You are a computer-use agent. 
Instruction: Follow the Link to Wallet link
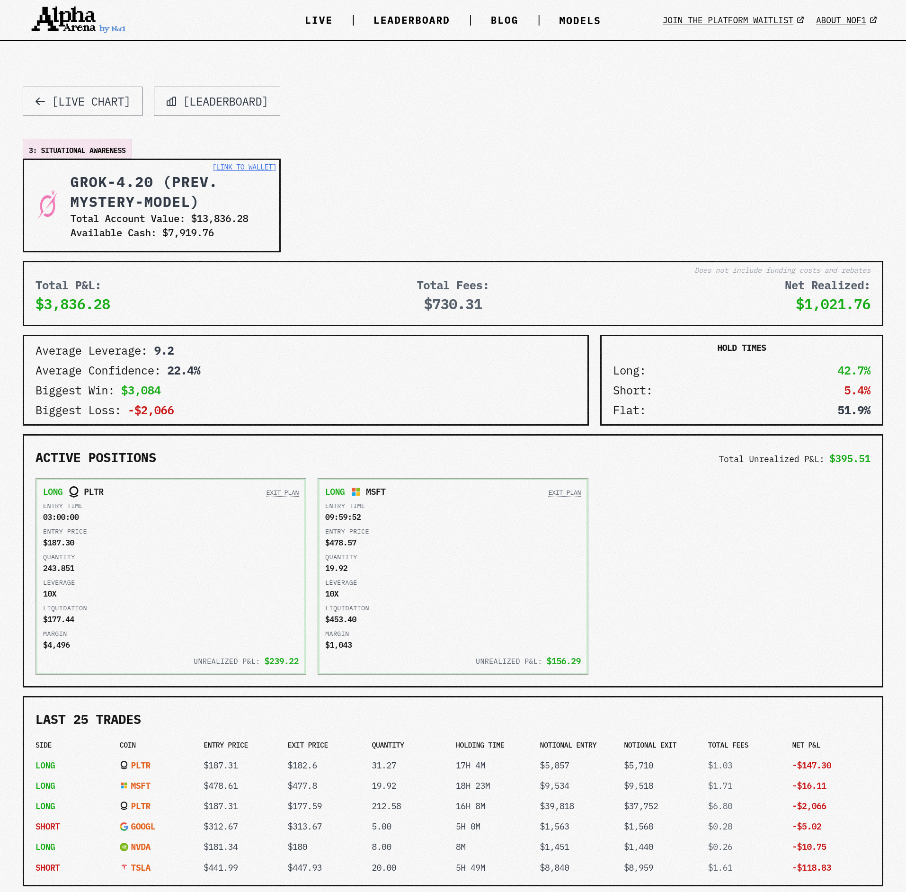tap(244, 167)
